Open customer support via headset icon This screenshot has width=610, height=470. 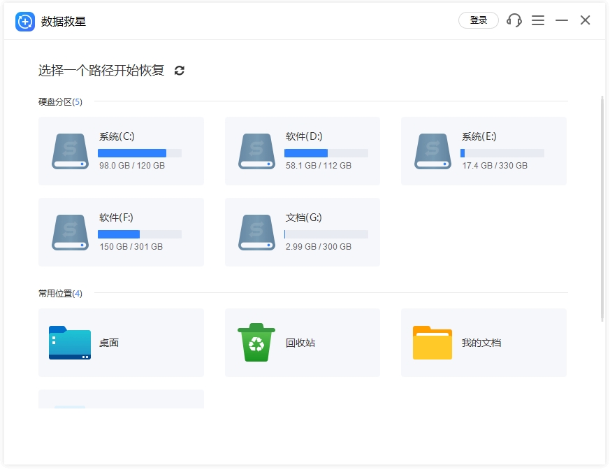click(x=514, y=20)
